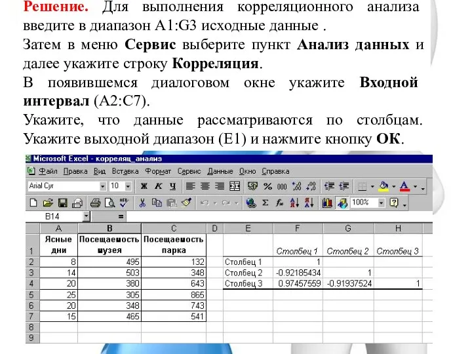Decrease cell indent

point(329,186)
